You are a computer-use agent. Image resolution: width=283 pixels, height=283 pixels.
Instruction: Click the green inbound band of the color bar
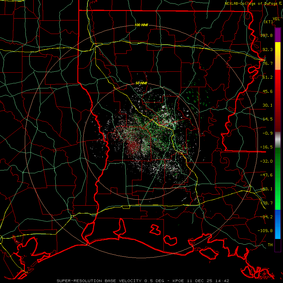pos(278,179)
